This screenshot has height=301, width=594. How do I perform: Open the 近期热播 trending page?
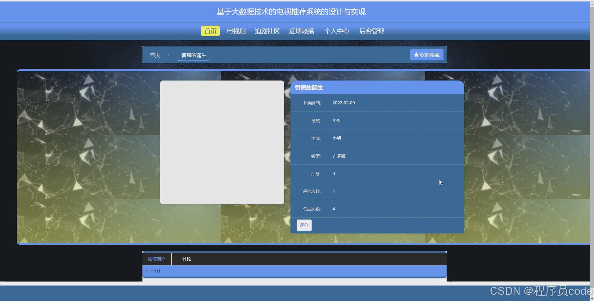pyautogui.click(x=302, y=31)
